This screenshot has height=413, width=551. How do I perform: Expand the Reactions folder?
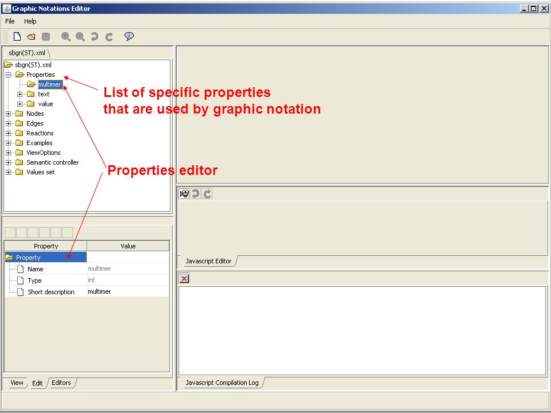tap(9, 133)
